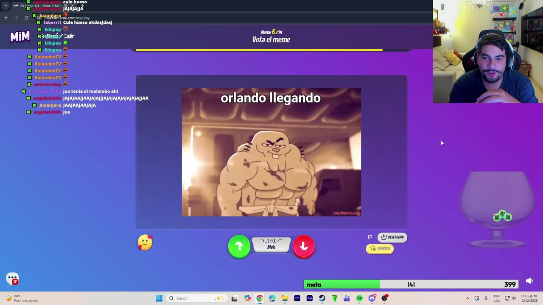Click the microphone tray icon

486,298
